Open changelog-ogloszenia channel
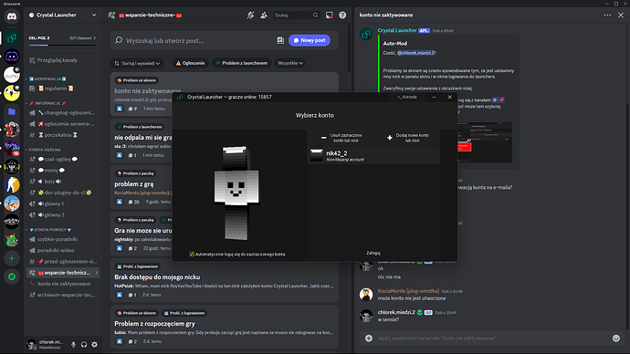The width and height of the screenshot is (630, 354). (x=63, y=113)
